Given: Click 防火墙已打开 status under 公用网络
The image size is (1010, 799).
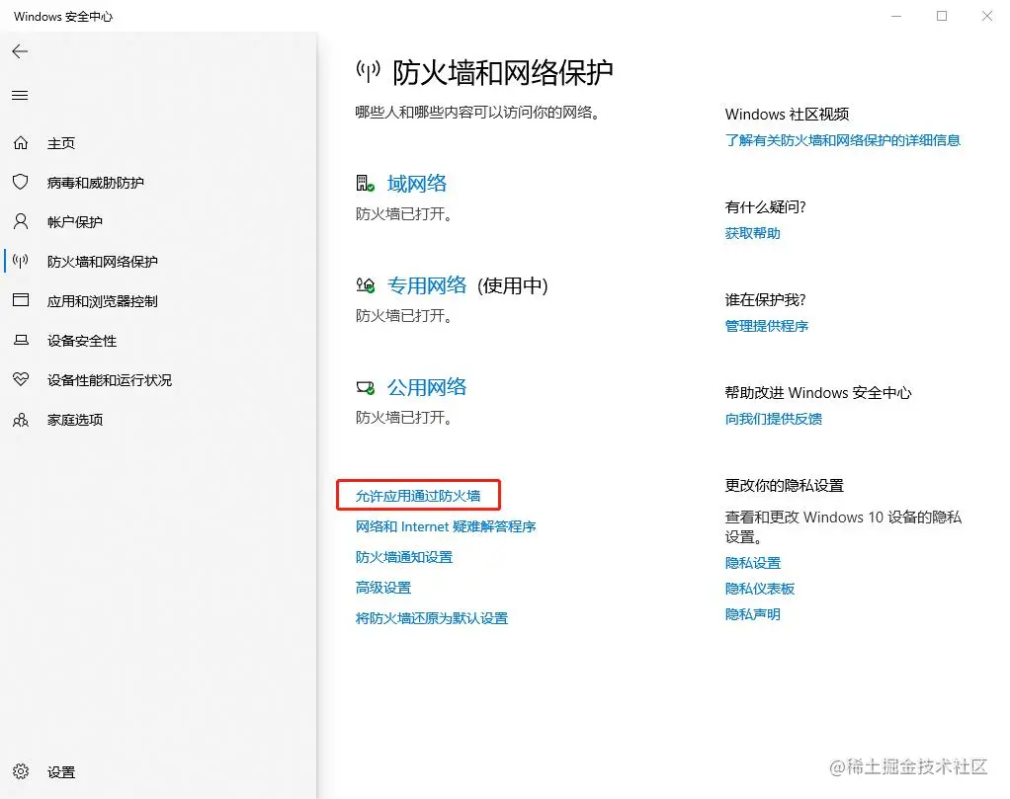Looking at the screenshot, I should coord(404,417).
